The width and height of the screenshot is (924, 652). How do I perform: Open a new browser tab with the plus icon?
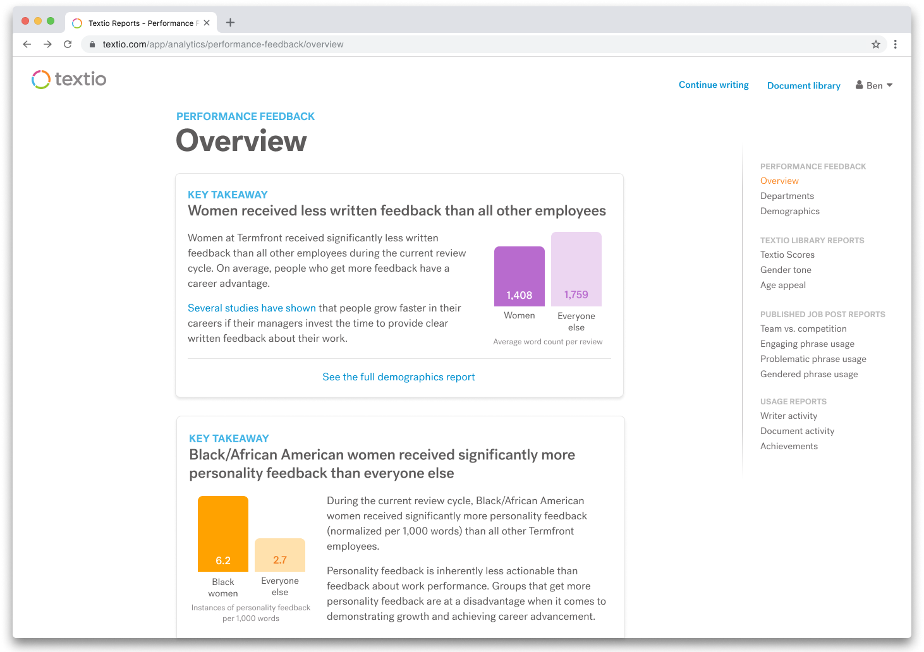tap(230, 22)
